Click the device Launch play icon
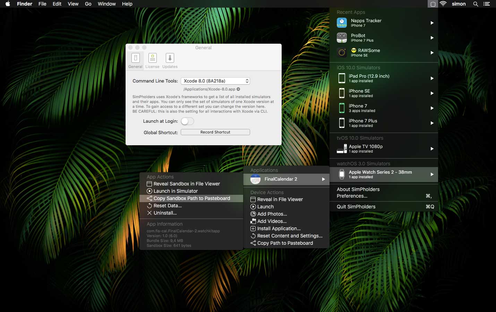Image resolution: width=496 pixels, height=312 pixels. pos(253,207)
